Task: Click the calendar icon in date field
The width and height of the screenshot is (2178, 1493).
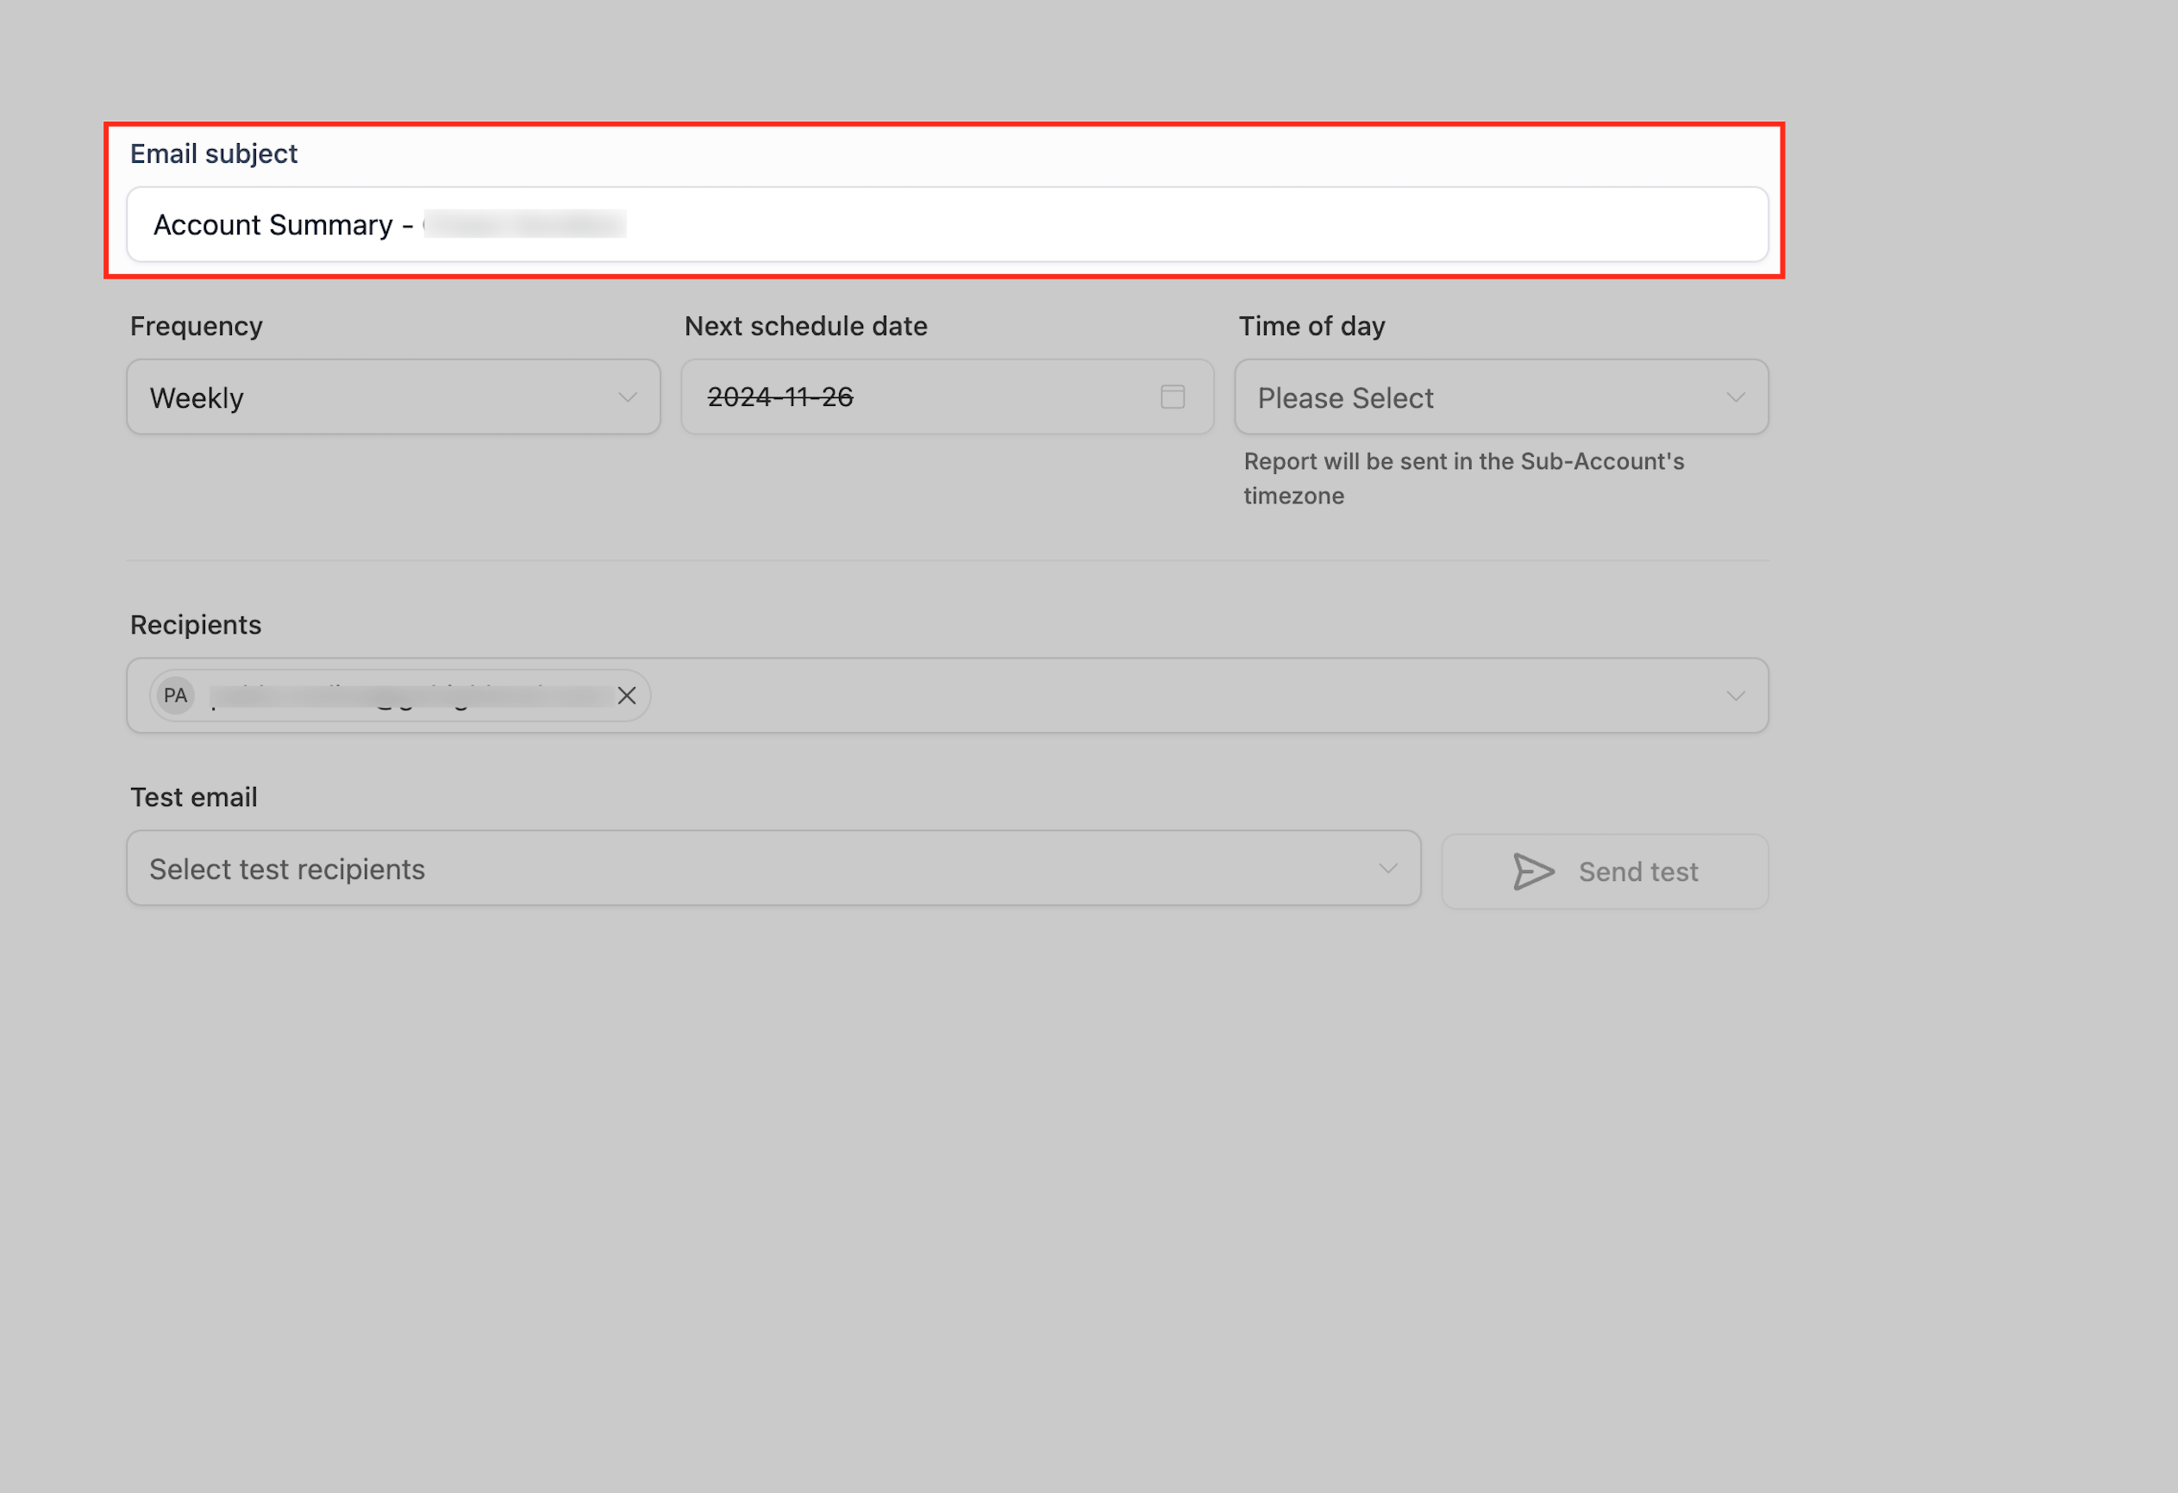Action: click(1173, 397)
